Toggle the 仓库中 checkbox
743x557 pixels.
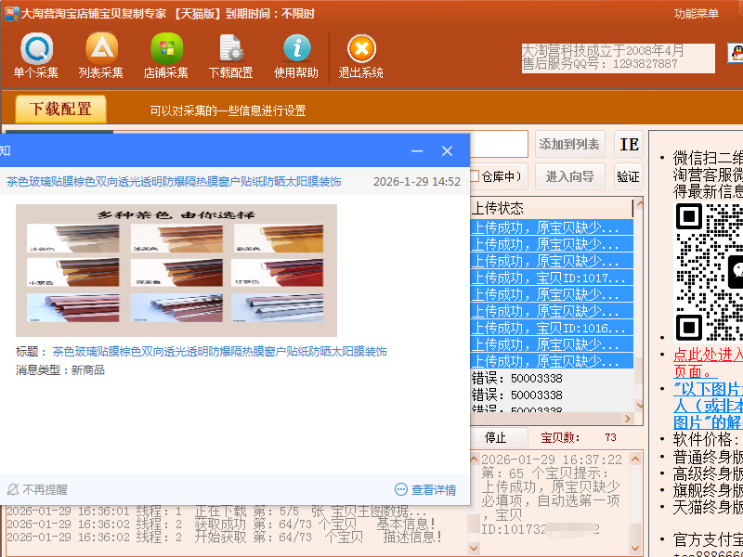pyautogui.click(x=476, y=176)
